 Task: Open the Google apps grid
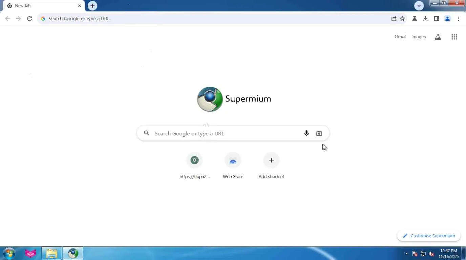click(454, 37)
